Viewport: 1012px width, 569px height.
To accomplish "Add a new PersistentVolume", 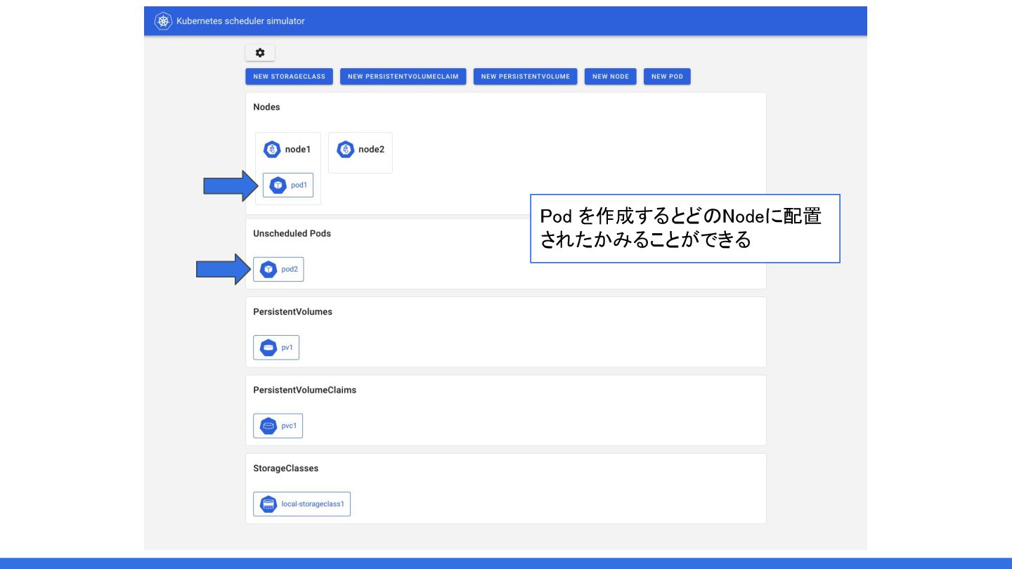I will pyautogui.click(x=526, y=77).
